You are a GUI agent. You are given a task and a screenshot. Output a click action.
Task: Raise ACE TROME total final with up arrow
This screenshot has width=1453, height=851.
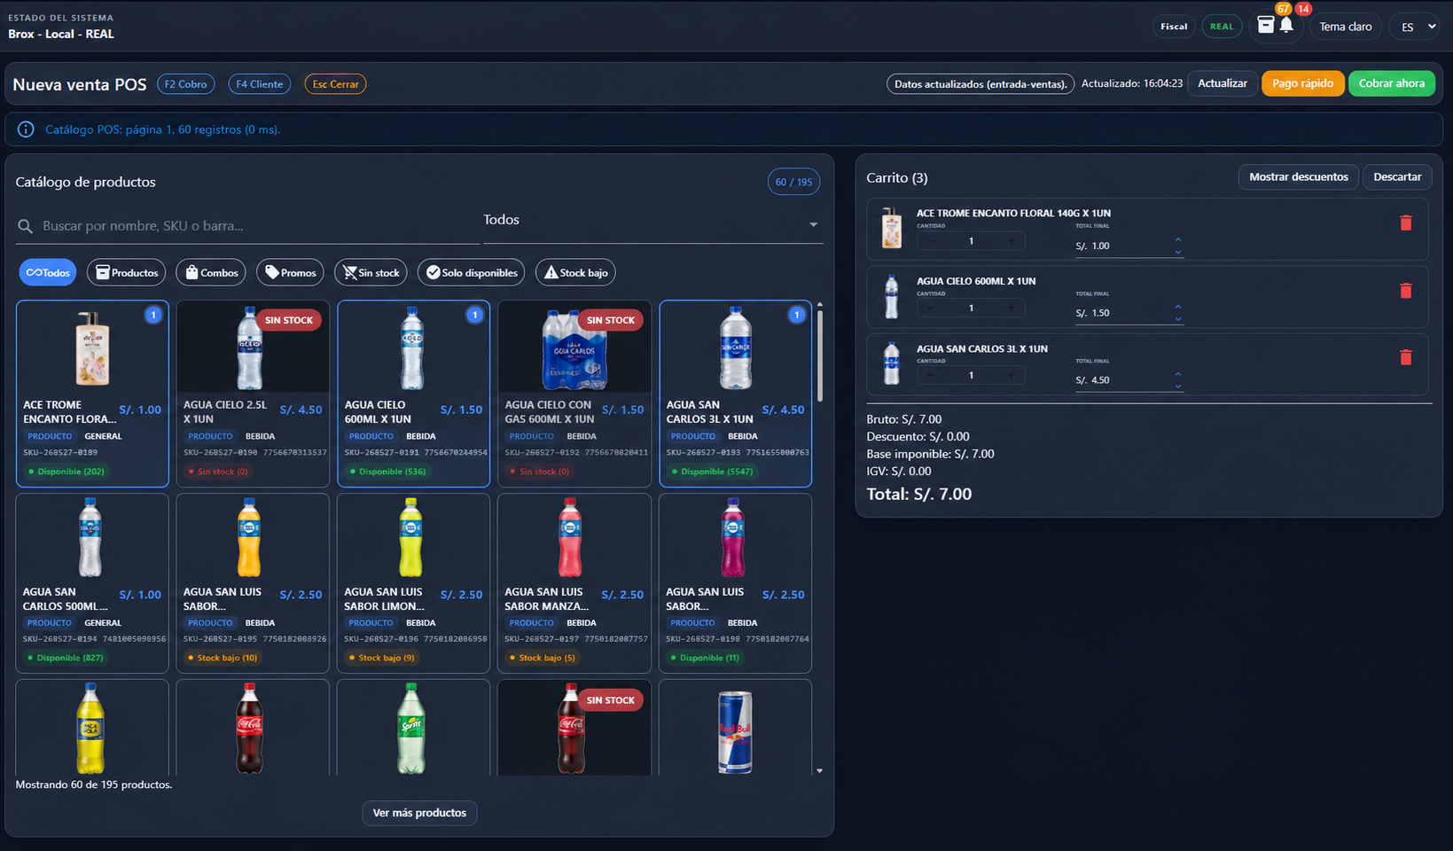point(1178,239)
